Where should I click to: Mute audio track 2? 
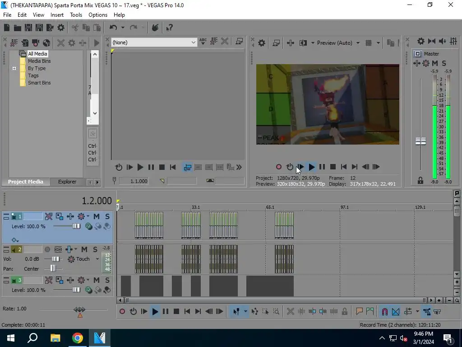(x=84, y=249)
